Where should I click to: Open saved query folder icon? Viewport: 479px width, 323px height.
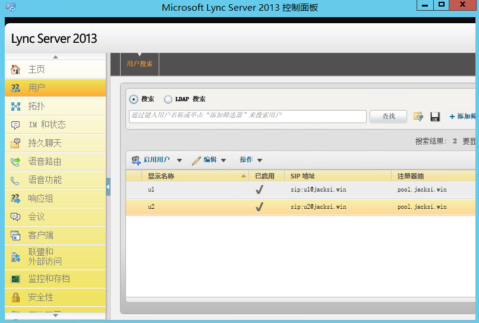coord(418,117)
